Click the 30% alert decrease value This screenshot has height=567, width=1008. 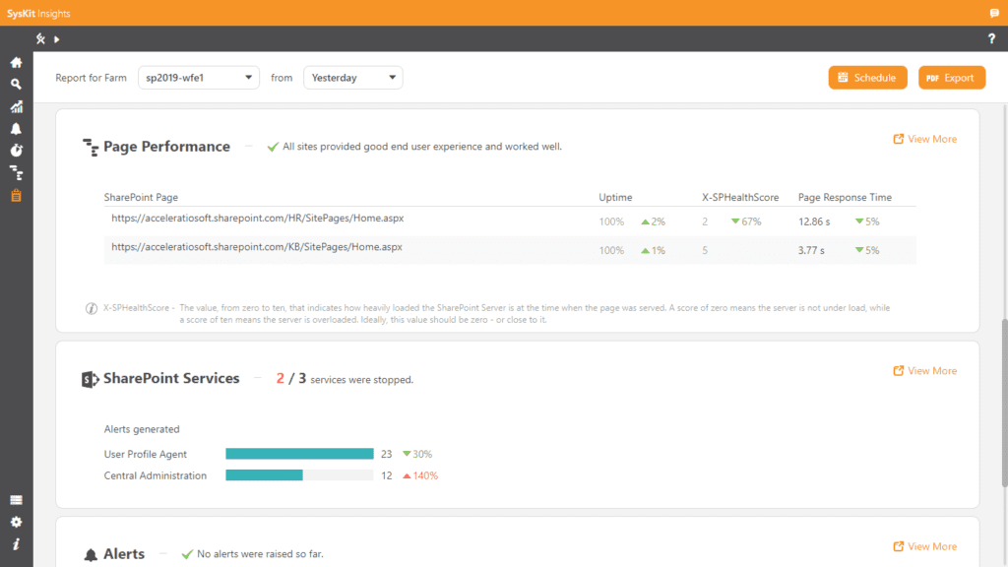(417, 454)
